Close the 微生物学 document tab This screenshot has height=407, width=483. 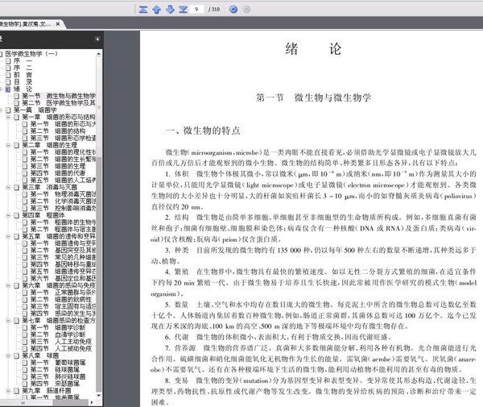58,23
